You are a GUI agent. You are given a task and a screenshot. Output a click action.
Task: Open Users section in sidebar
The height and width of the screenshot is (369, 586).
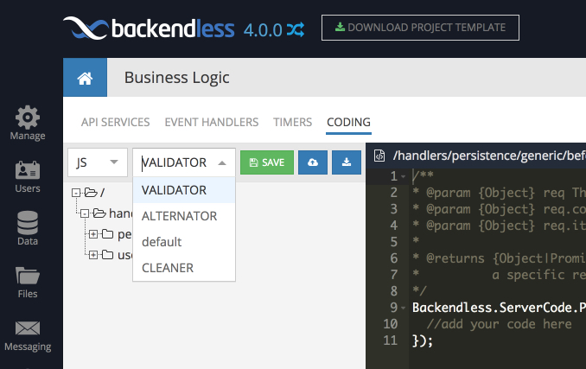point(28,176)
